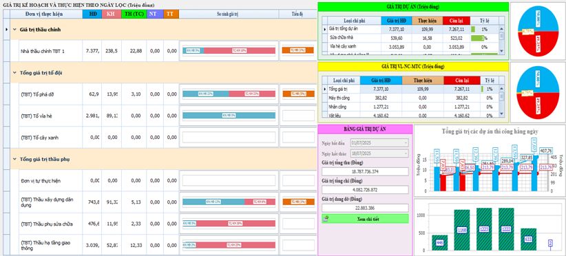Click Loại chi phí header in GIÁ TRỊ VL-NC-MTC table
This screenshot has width=566, height=256.
click(x=344, y=81)
